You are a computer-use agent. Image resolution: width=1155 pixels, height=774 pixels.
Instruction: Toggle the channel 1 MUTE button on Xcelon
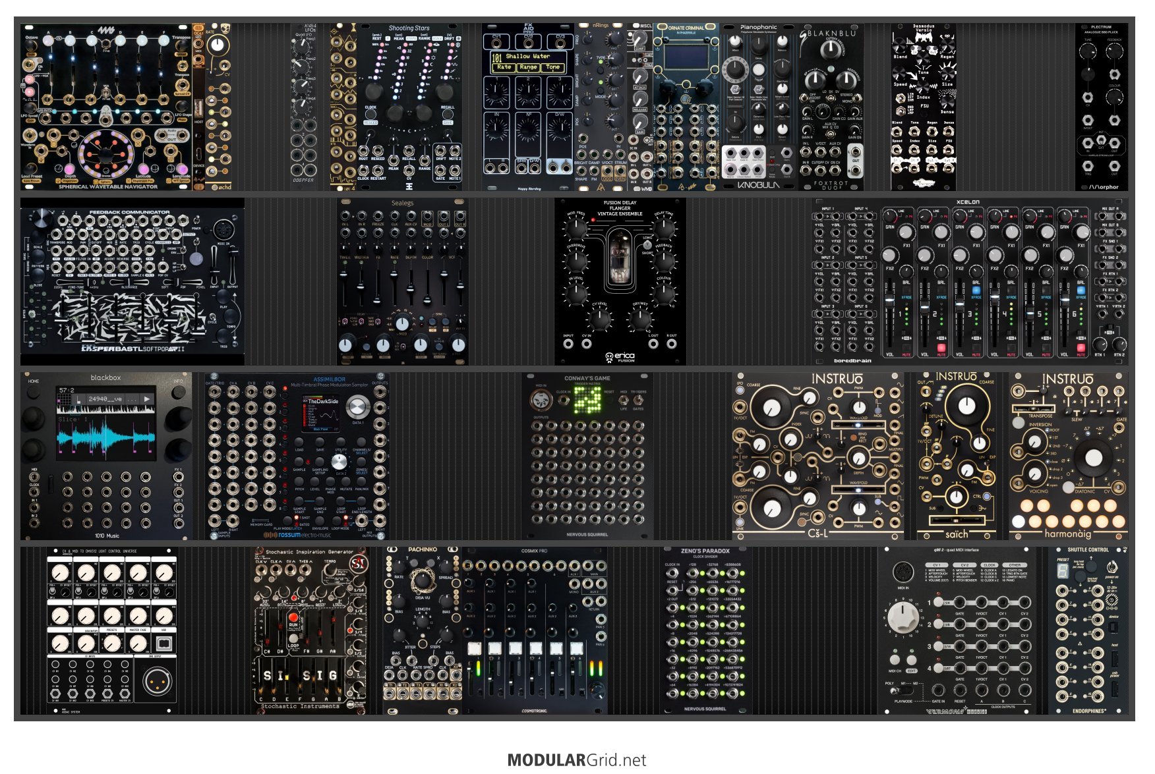906,347
